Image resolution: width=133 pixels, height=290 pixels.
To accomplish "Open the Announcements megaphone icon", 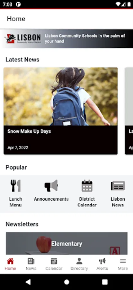I will pos(51,186).
